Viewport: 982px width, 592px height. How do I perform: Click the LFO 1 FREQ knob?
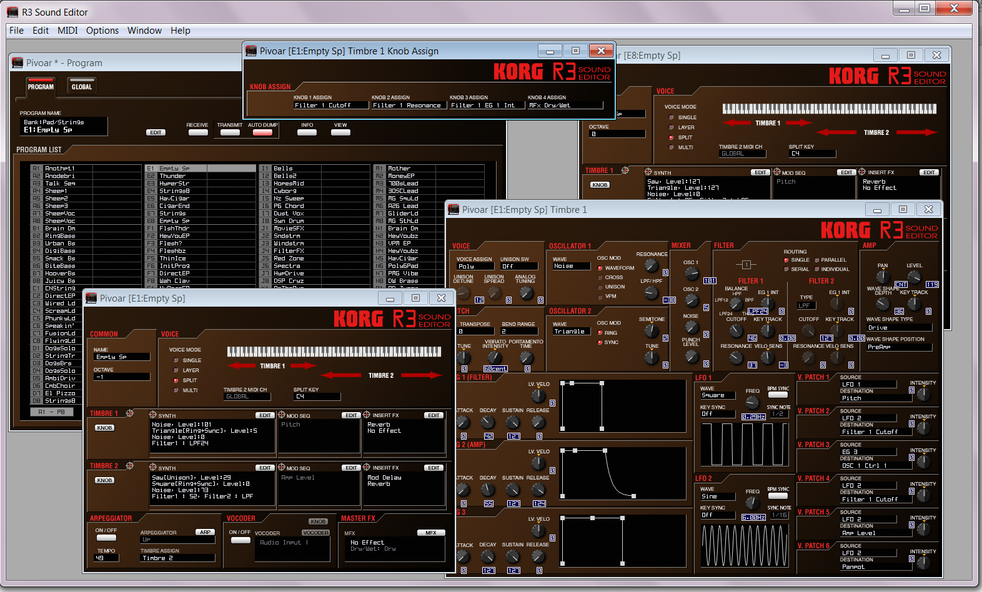coord(753,402)
